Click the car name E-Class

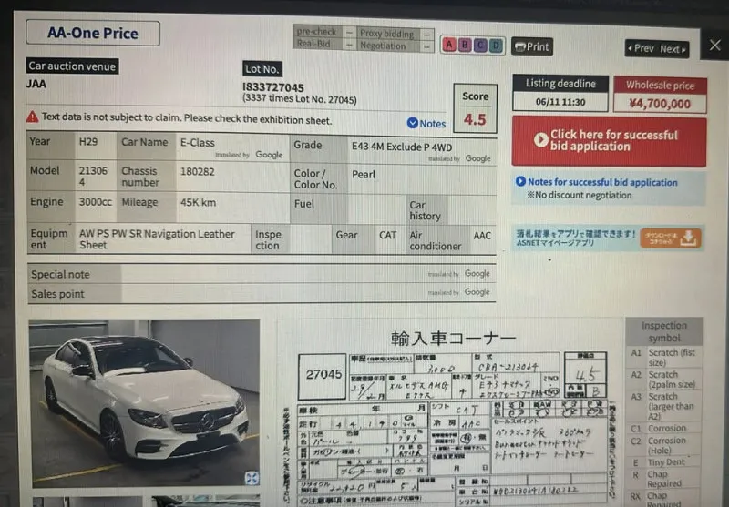(x=198, y=143)
